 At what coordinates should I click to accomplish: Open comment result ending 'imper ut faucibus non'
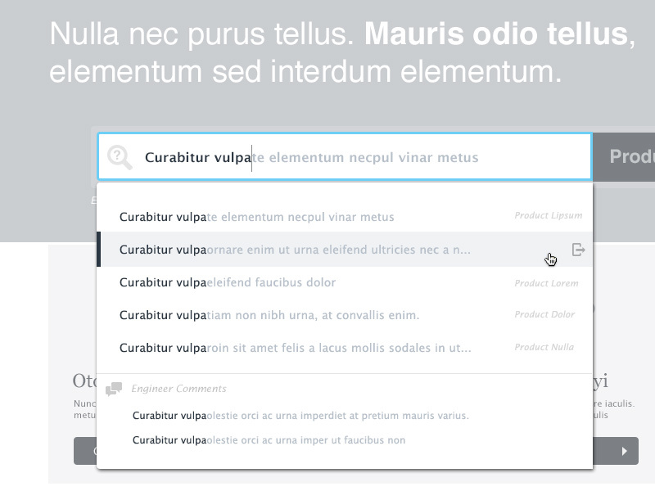click(x=269, y=440)
